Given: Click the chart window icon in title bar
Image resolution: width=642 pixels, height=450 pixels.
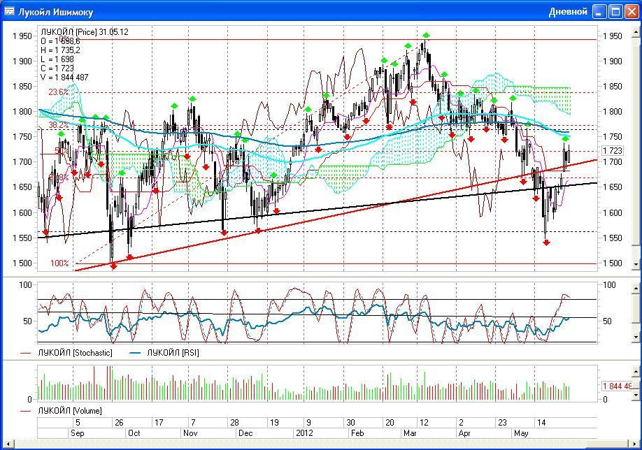Looking at the screenshot, I should [9, 11].
